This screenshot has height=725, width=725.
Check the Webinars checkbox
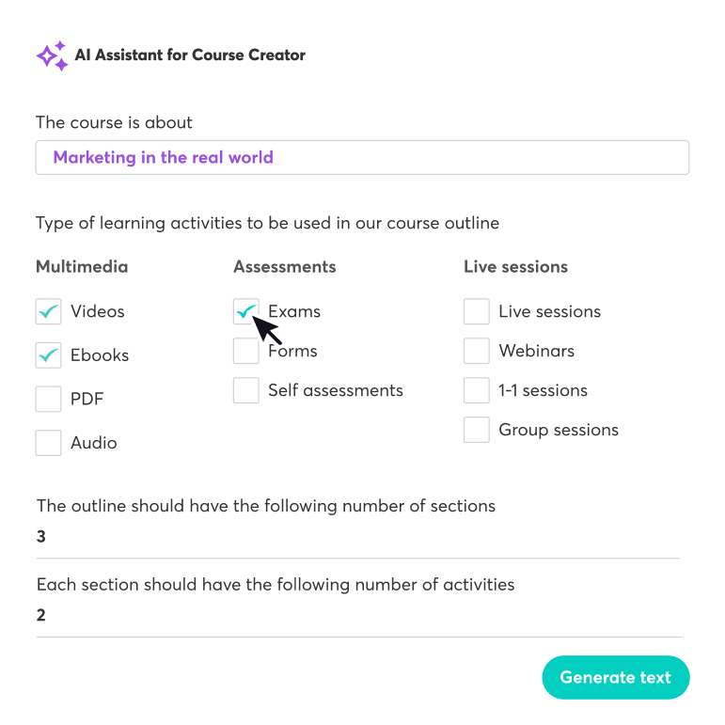click(477, 352)
